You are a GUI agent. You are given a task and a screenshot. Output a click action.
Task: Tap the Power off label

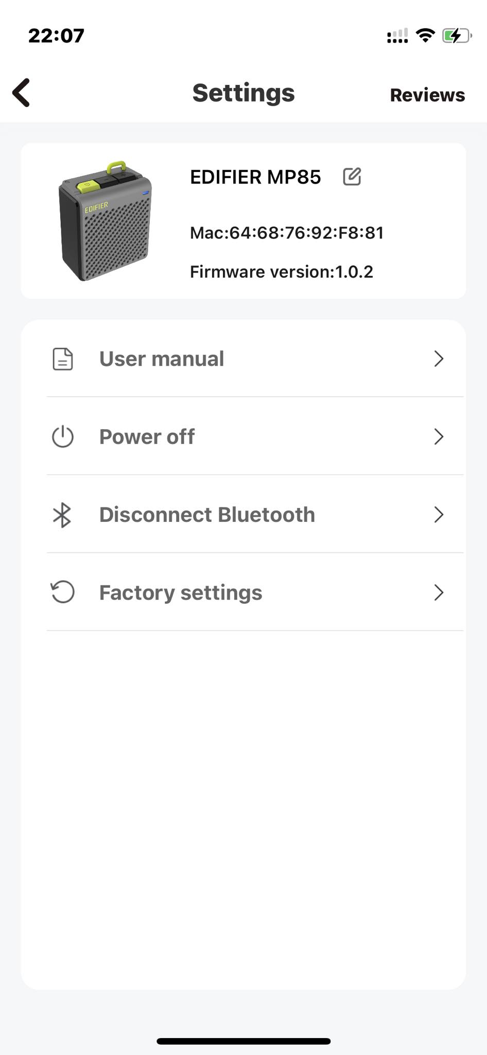pos(147,437)
